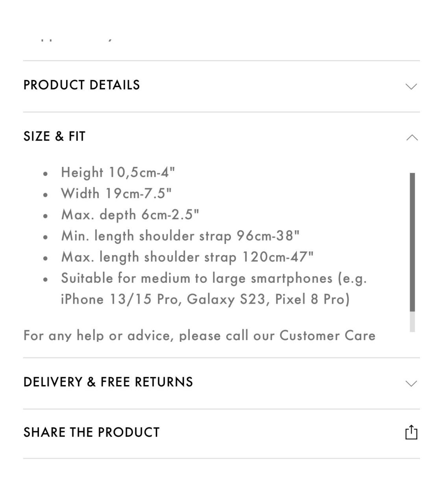Click the Width 19cm-7.5" entry

tap(116, 194)
